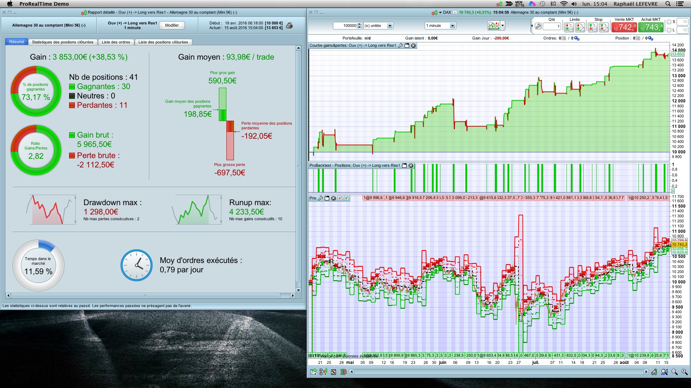Open order settings wrench next to Qté
This screenshot has height=388, width=691.
538,26
